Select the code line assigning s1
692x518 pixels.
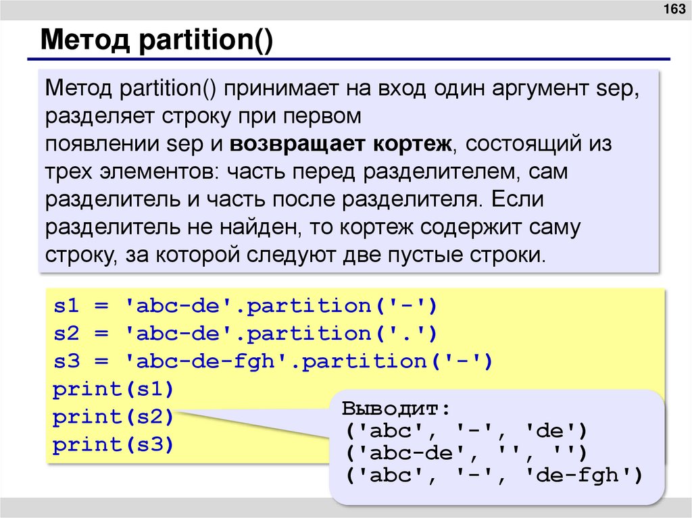pos(246,306)
